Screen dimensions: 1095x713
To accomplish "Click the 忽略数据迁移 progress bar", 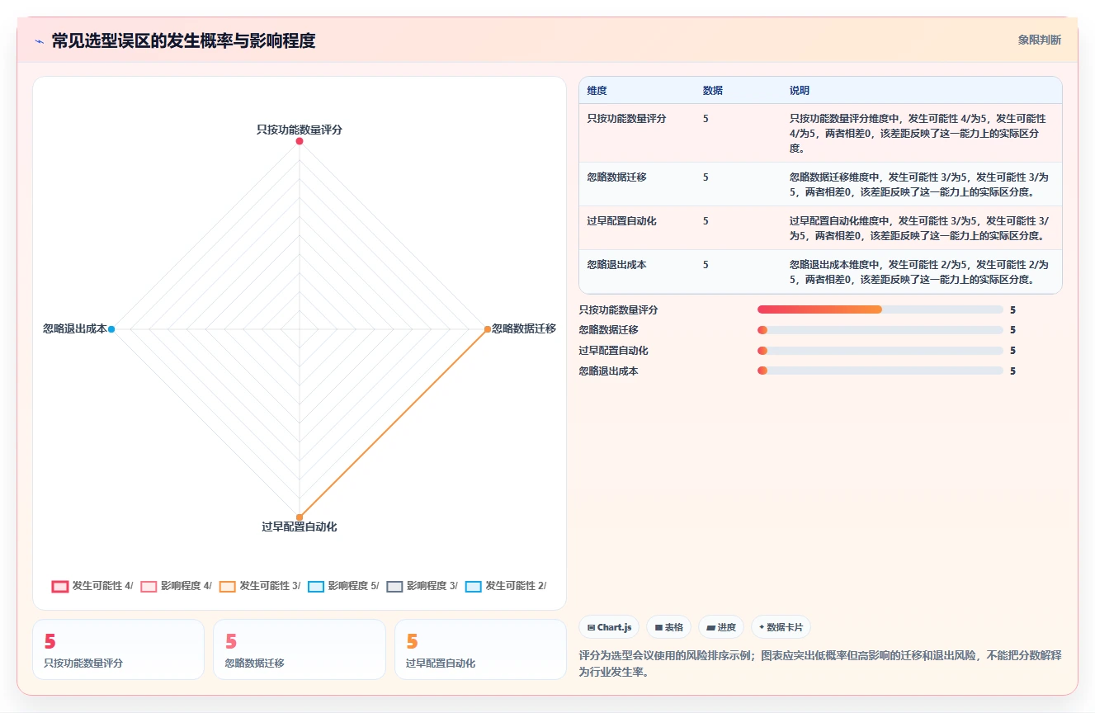I will 880,330.
